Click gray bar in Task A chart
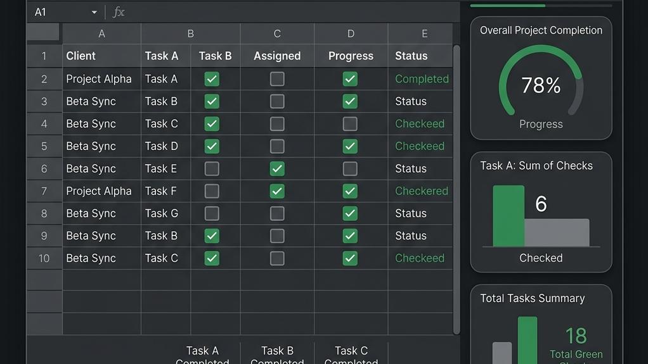 [x=557, y=232]
